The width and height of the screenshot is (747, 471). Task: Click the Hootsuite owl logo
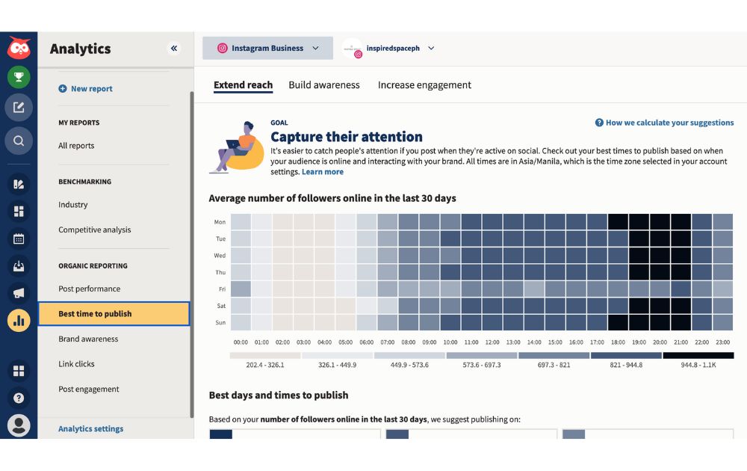[19, 49]
